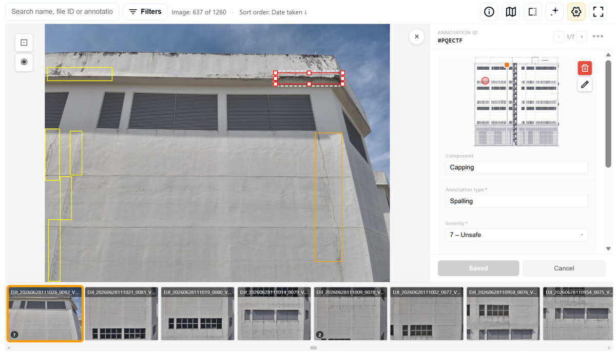
Task: Click the annotation count badge 2 on the 0078 thumbnail
Action: coord(320,335)
